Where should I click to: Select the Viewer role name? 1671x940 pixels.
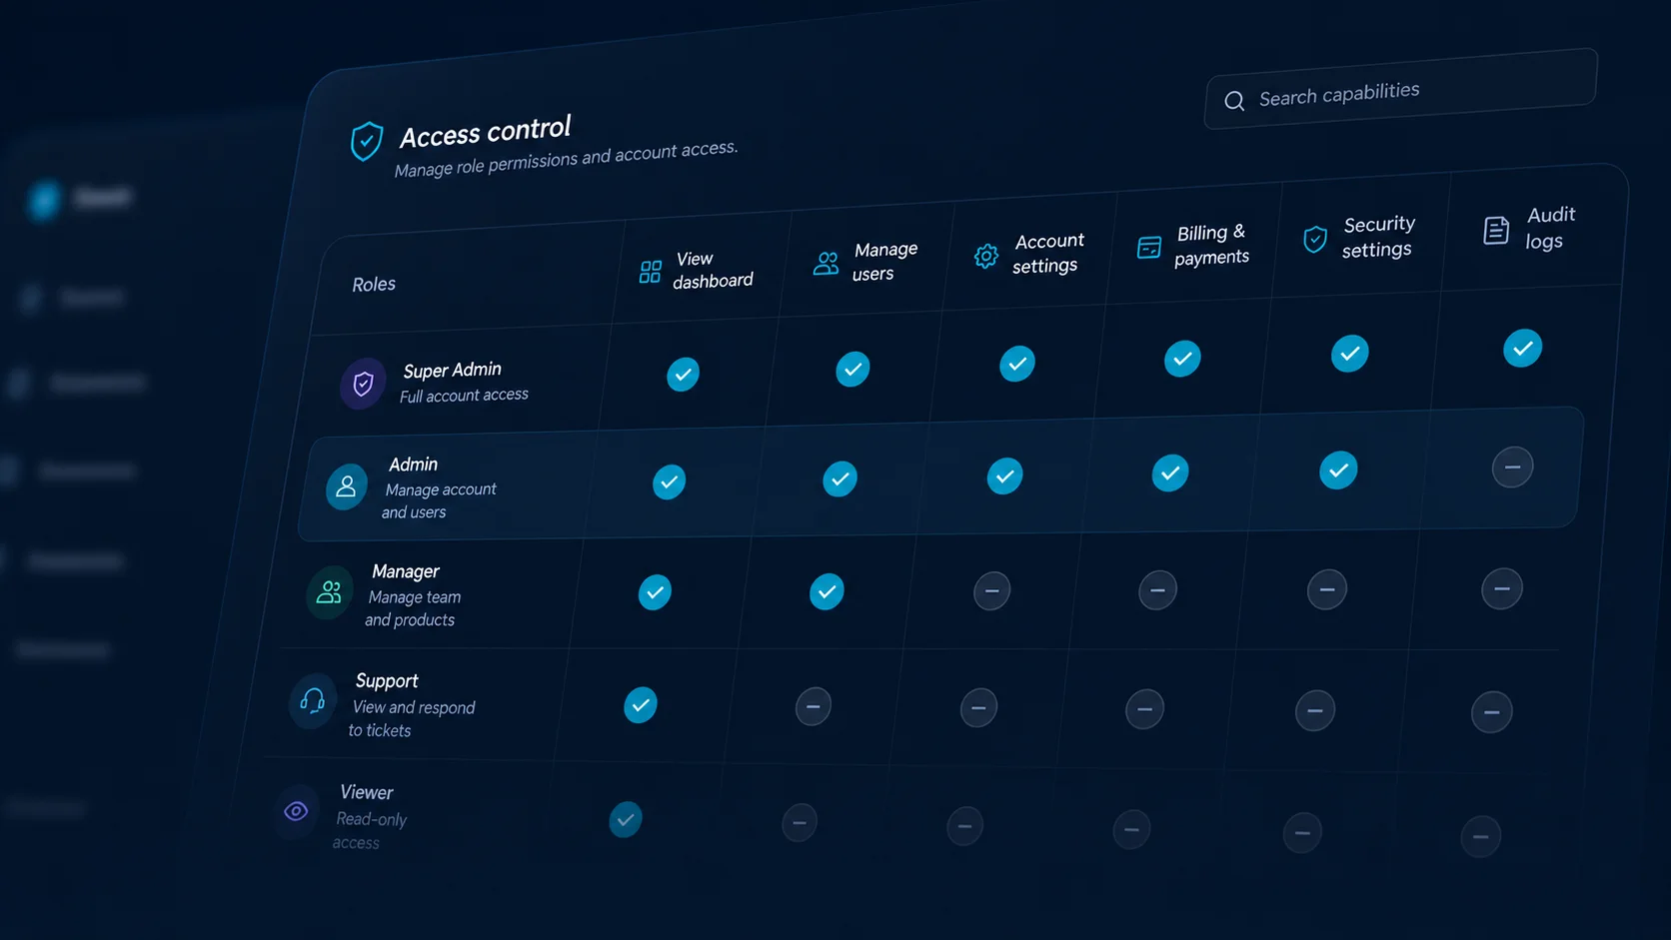(367, 792)
